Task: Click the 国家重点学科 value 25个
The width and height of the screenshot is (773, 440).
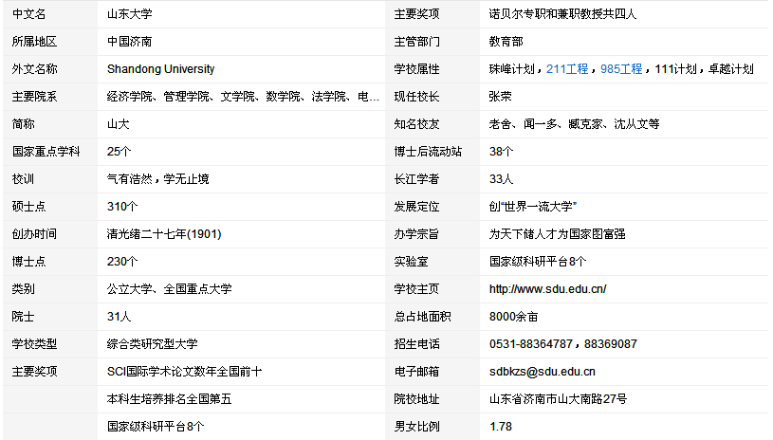Action: pos(119,152)
